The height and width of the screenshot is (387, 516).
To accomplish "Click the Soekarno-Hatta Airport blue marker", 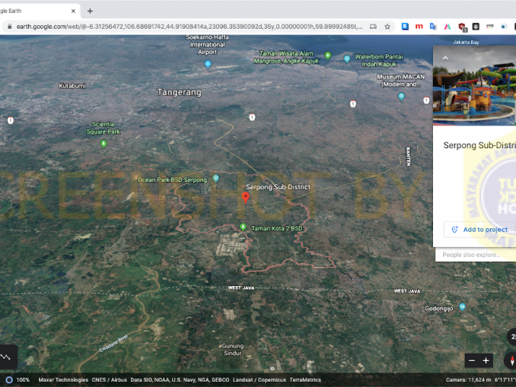I will (208, 64).
